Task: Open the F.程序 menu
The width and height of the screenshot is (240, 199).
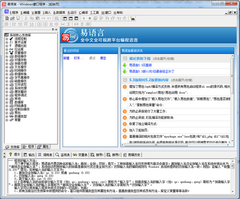Action: 14,13
